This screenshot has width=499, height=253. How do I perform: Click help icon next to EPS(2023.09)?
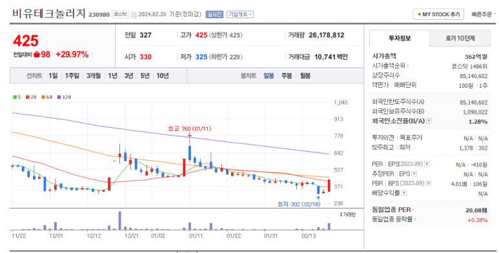427,164
